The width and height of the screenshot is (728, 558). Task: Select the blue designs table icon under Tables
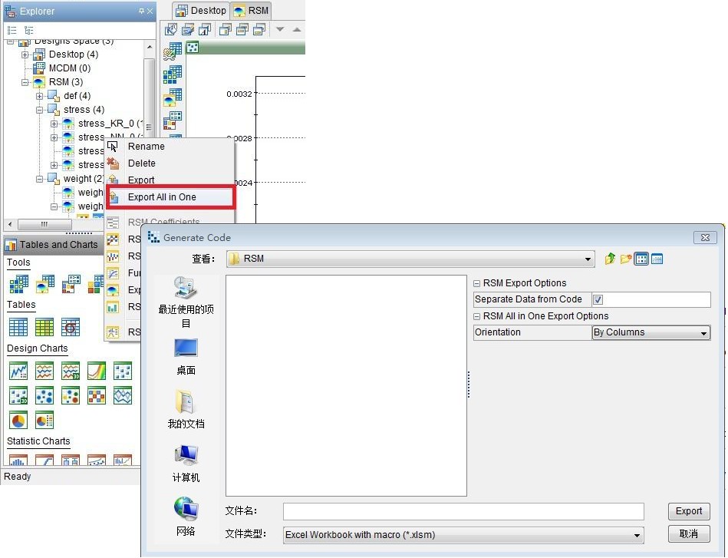pyautogui.click(x=18, y=327)
